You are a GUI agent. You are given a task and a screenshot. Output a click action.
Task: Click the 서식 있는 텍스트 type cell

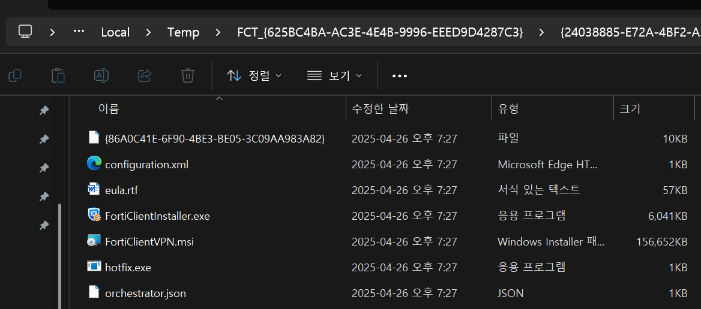tap(539, 190)
